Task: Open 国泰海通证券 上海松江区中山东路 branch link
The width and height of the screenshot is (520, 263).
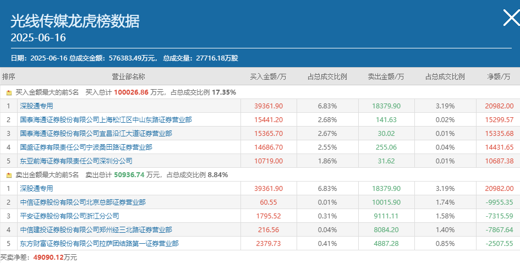Action: [106, 120]
